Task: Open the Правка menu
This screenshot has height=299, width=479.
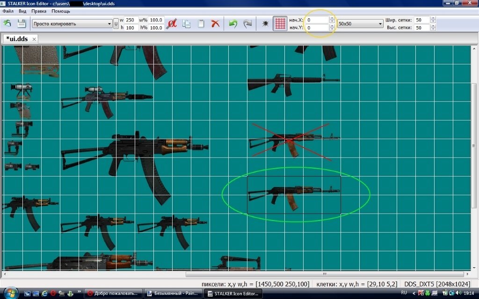Action: (x=38, y=11)
